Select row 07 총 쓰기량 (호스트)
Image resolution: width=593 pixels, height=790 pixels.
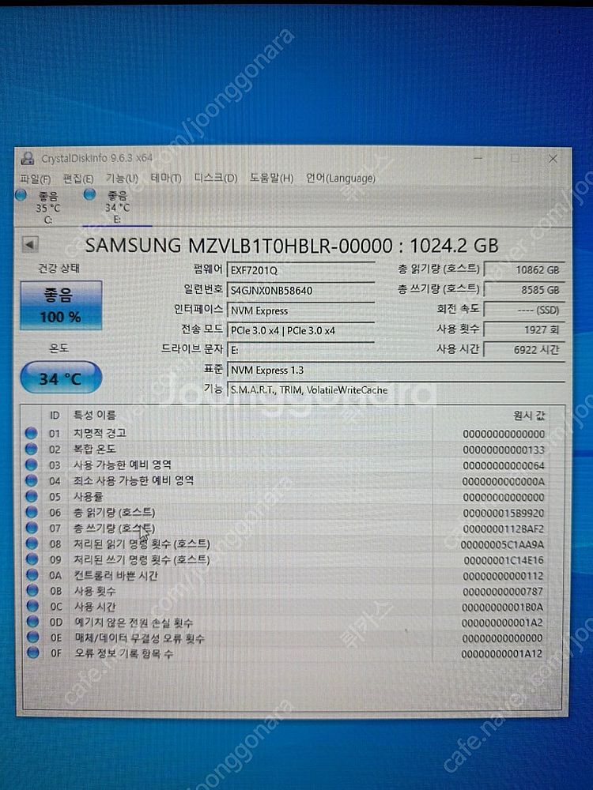pos(285,529)
